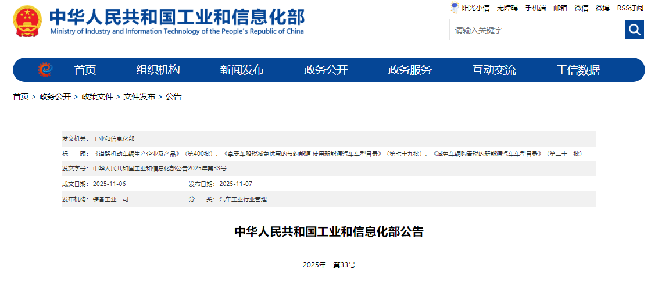Open the 首页 navigation menu item
Screen dimensions: 651x289
coord(85,70)
